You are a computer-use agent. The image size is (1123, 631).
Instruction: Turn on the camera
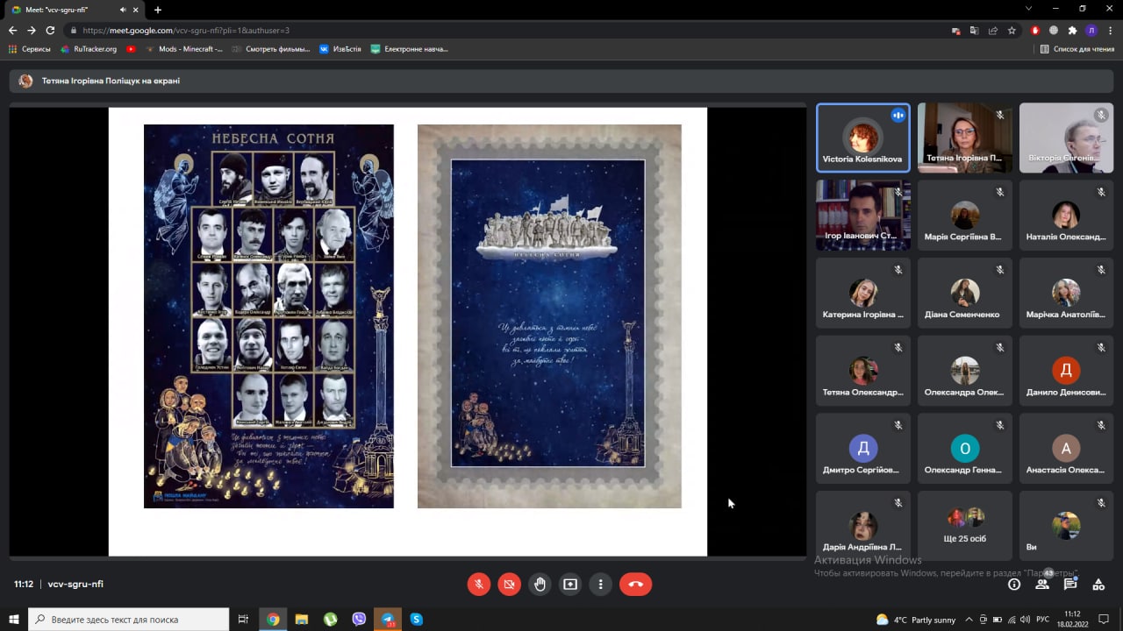coord(509,584)
